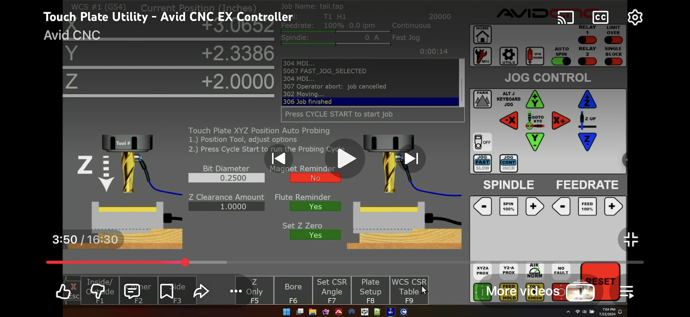
Task: Reset feedrate override at FEED 100%
Action: pyautogui.click(x=587, y=206)
